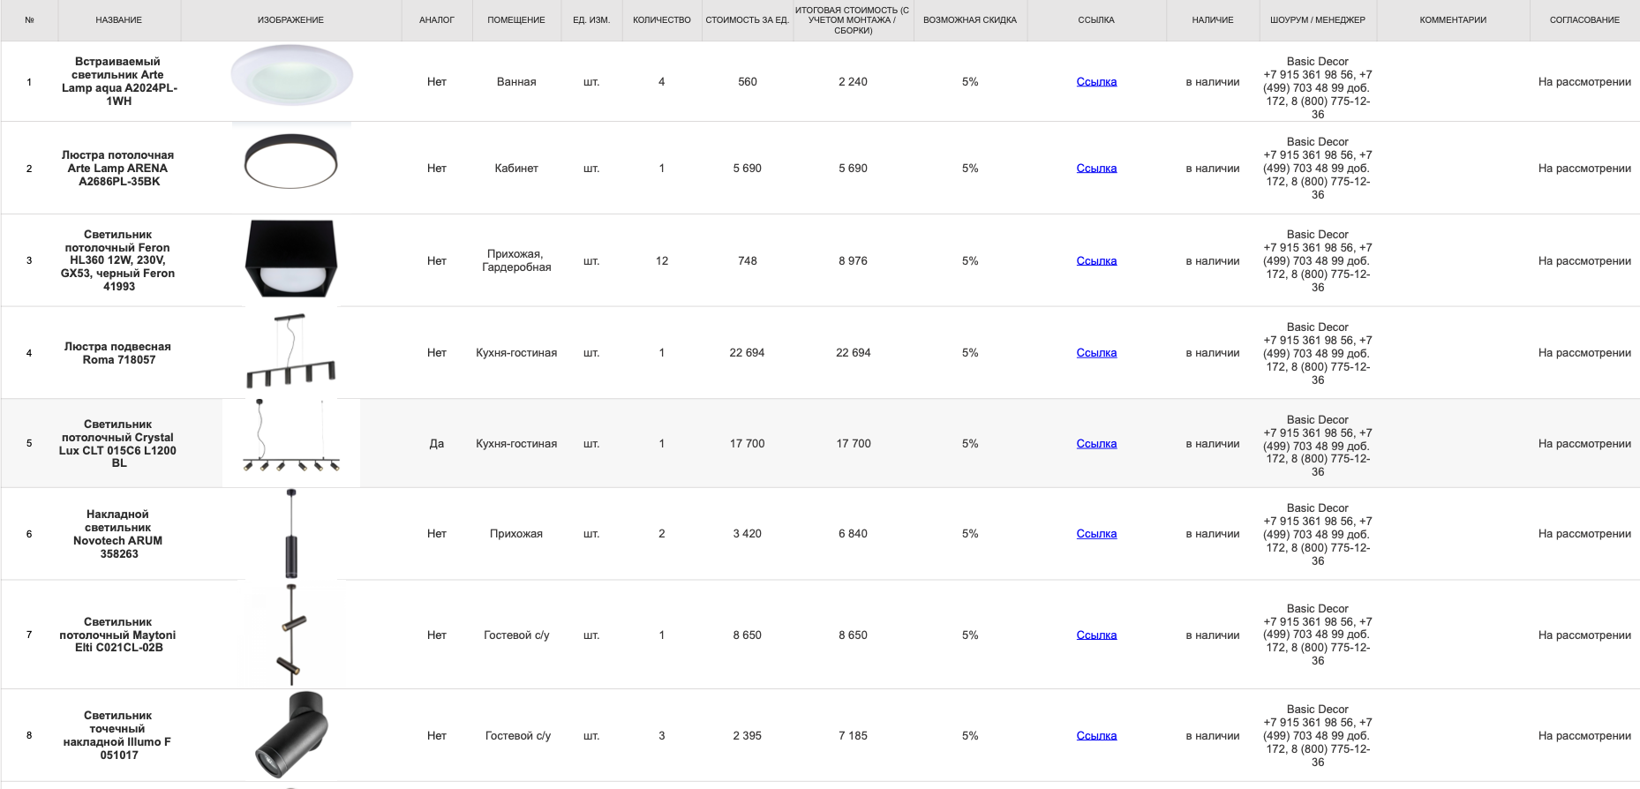Select the ШОУРУМ / МЕНЕДЖЕР column header
The image size is (1640, 789).
(x=1318, y=20)
